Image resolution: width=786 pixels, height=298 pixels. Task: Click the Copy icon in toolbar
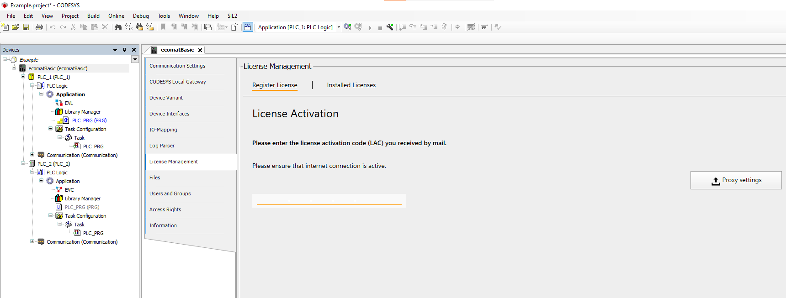coord(84,27)
